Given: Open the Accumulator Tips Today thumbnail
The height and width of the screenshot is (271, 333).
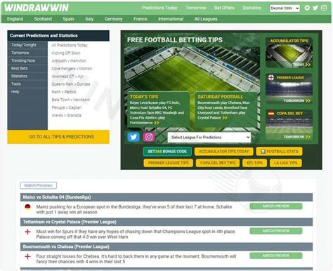Looking at the screenshot, I should [289, 53].
